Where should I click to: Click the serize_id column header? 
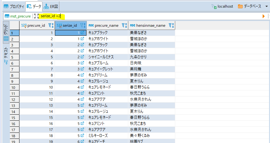click(x=70, y=25)
